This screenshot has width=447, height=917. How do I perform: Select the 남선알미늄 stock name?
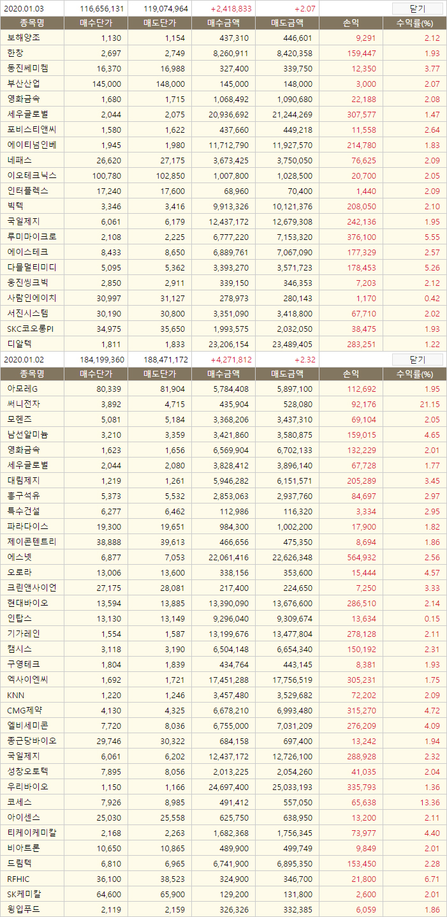point(27,435)
